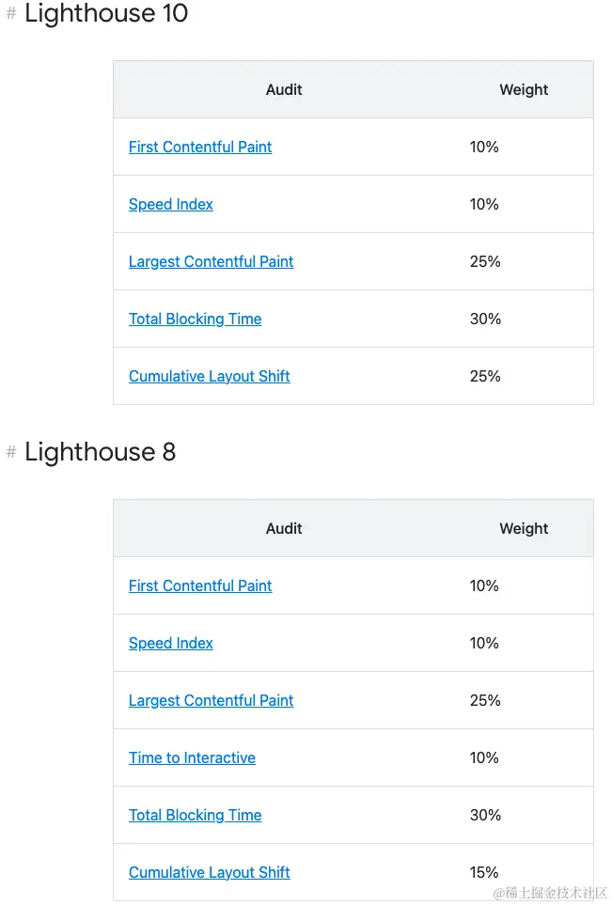Image resolution: width=612 pixels, height=905 pixels.
Task: Open Total Blocking Time link under Lighthouse 8
Action: coord(195,815)
